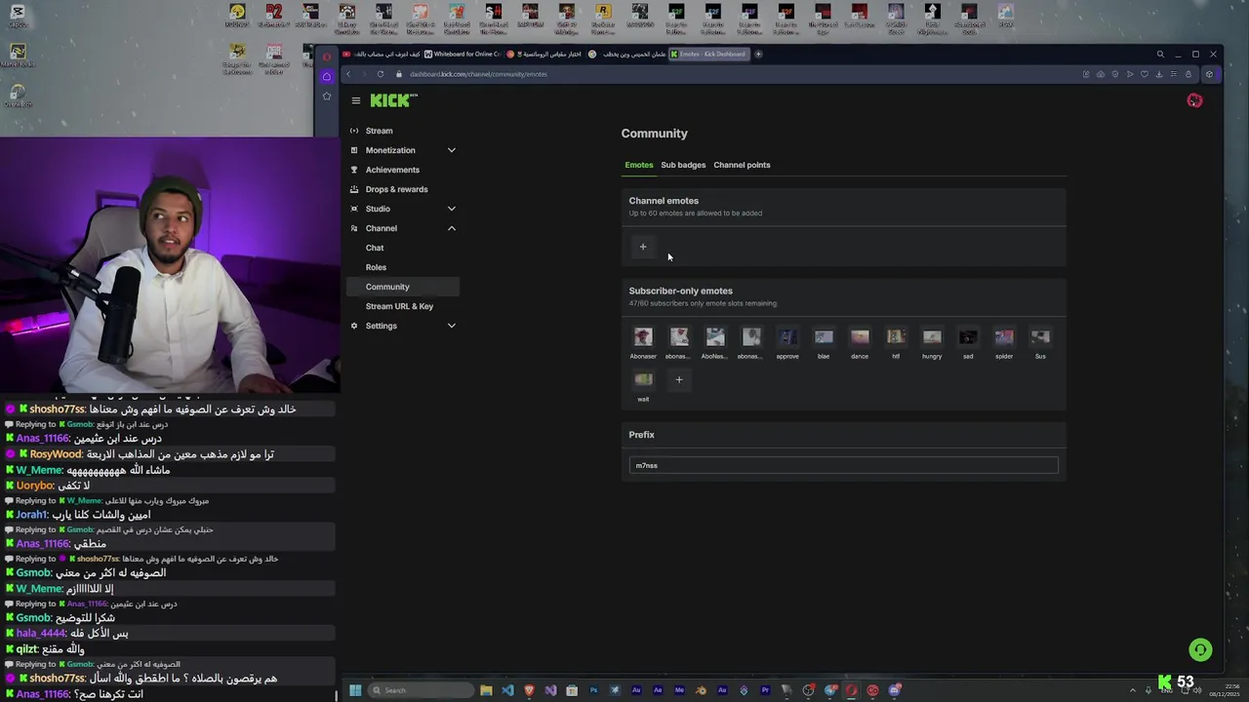Click Opera sidebar purple icon
The width and height of the screenshot is (1249, 702).
[327, 76]
